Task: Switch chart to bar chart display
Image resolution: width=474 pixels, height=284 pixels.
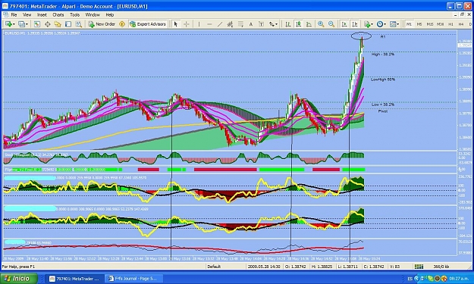Action: click(288, 24)
